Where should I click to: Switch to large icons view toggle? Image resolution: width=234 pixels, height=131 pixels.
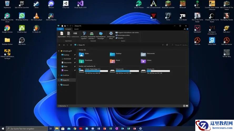click(187, 106)
